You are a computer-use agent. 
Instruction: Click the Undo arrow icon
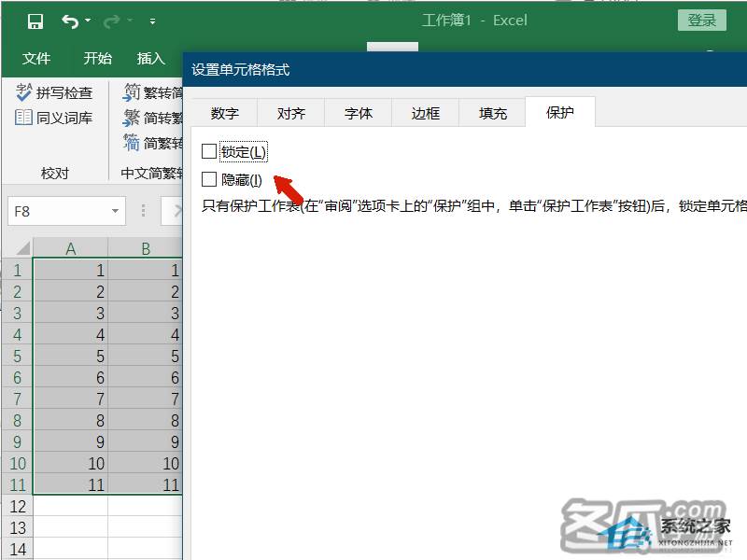coord(70,21)
